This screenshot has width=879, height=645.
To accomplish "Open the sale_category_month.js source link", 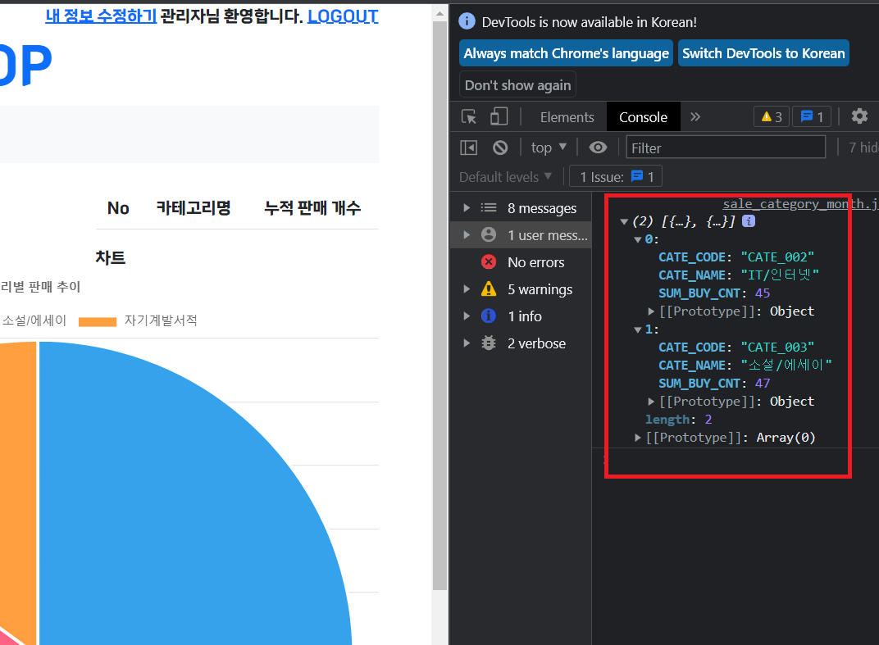I will (800, 204).
